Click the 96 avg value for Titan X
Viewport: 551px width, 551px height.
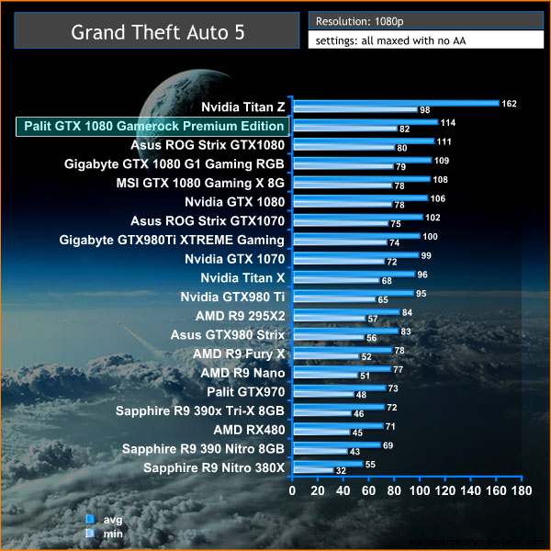[x=422, y=275]
